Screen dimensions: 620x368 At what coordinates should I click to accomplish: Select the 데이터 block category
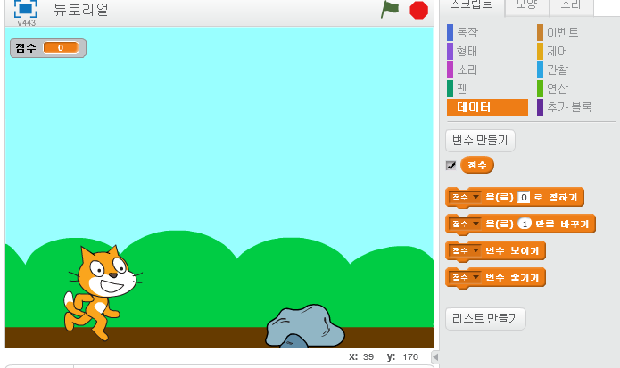tap(487, 108)
